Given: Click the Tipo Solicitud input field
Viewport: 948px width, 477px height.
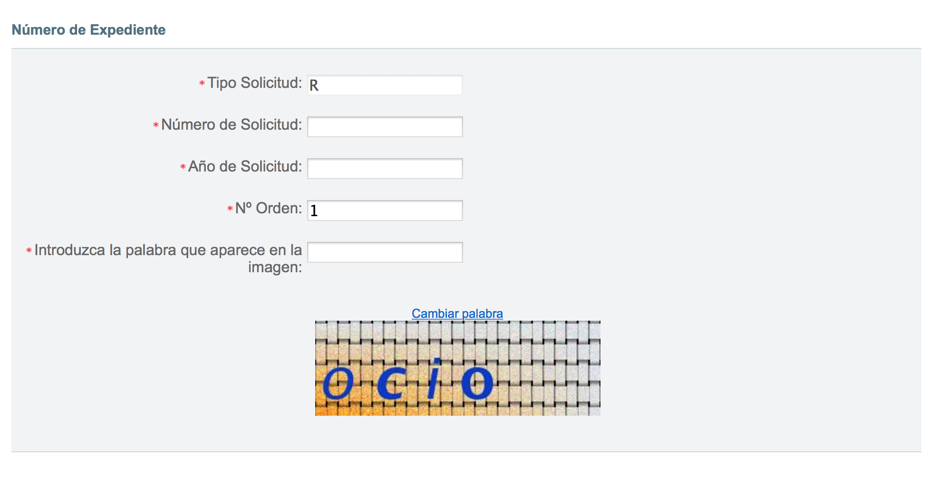Looking at the screenshot, I should point(385,85).
